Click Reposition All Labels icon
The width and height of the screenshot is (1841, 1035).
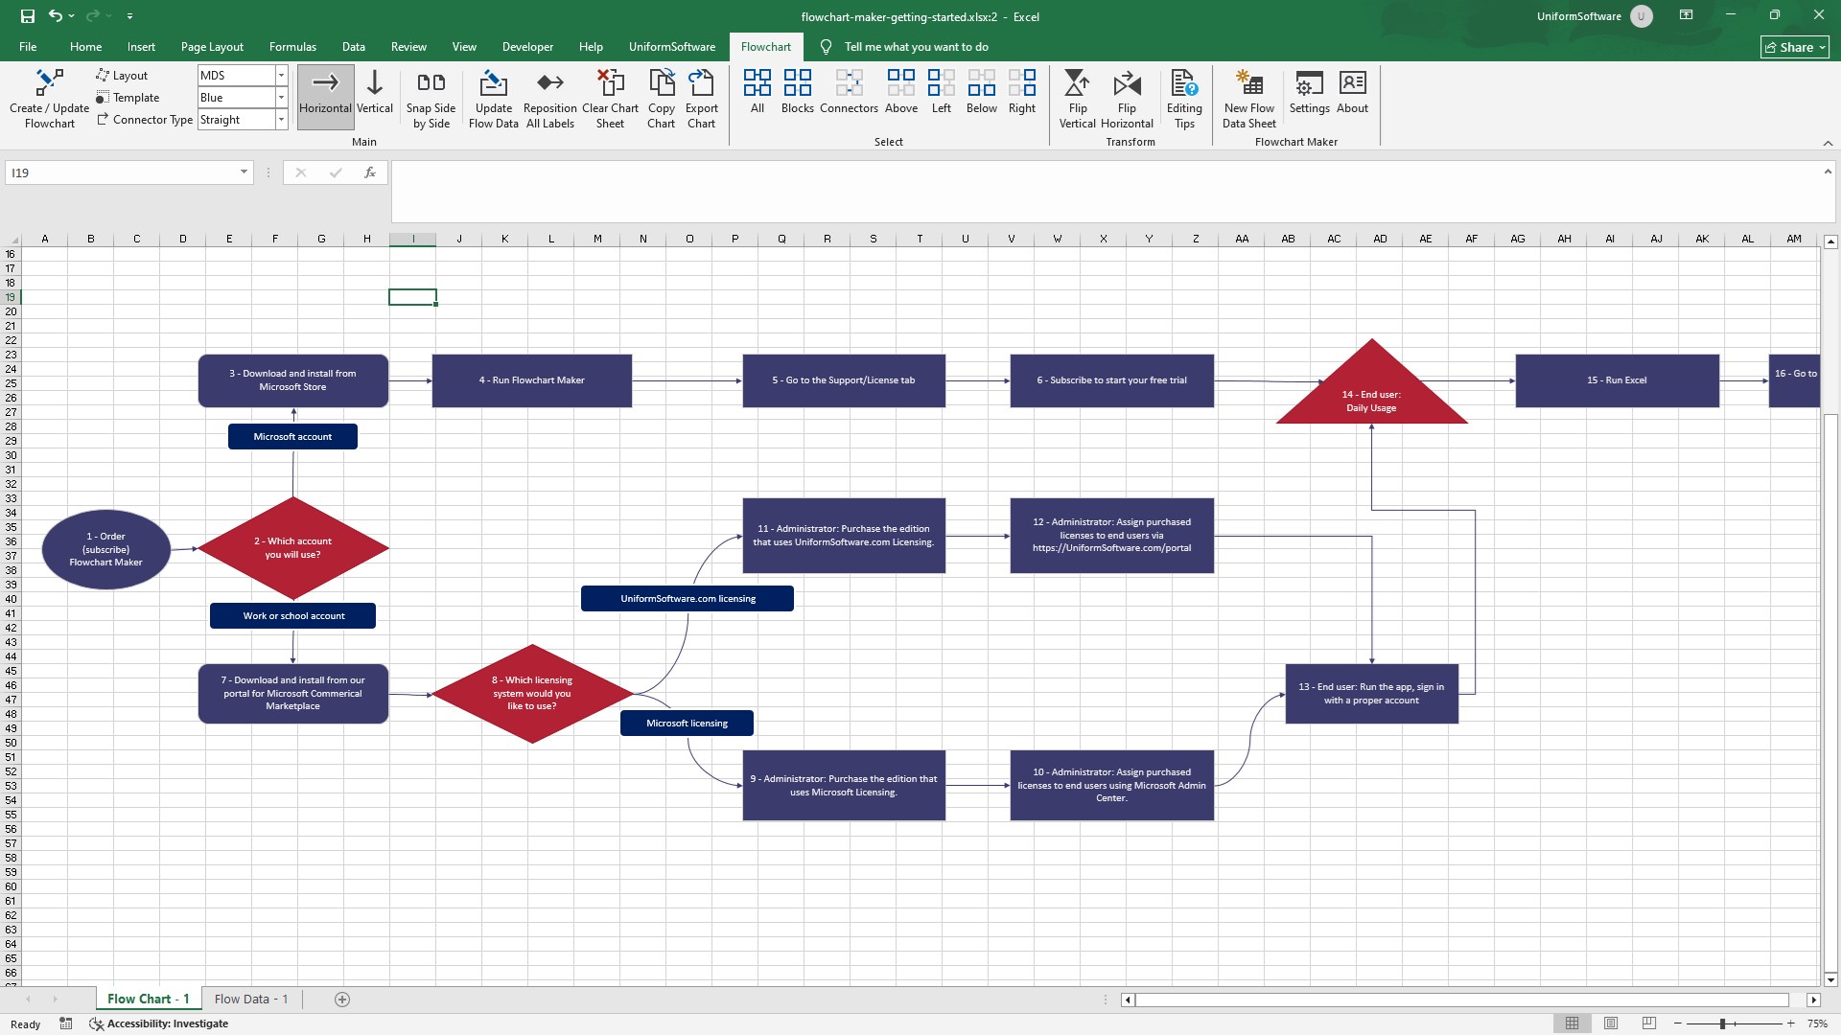pos(549,83)
